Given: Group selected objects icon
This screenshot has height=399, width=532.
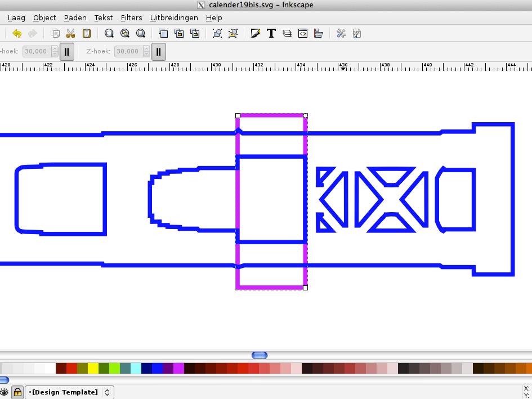Looking at the screenshot, I should click(x=217, y=33).
